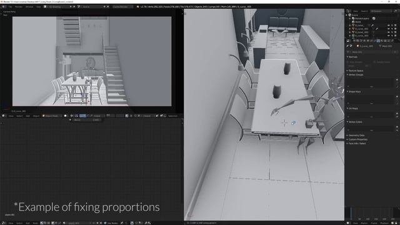The image size is (400, 225).
Task: Click the Info editor type icon at top left
Action: point(3,6)
